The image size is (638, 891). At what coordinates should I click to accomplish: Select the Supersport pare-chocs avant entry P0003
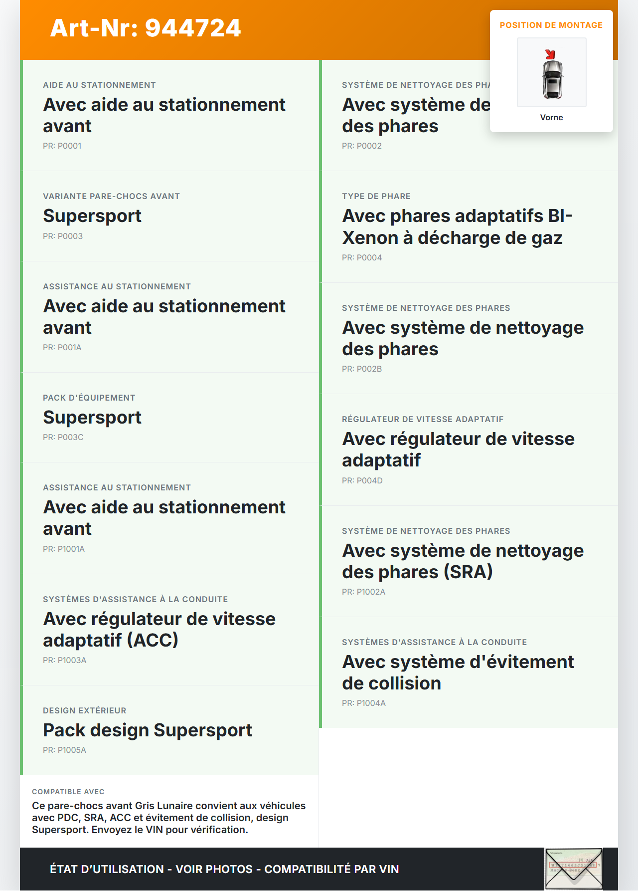169,216
